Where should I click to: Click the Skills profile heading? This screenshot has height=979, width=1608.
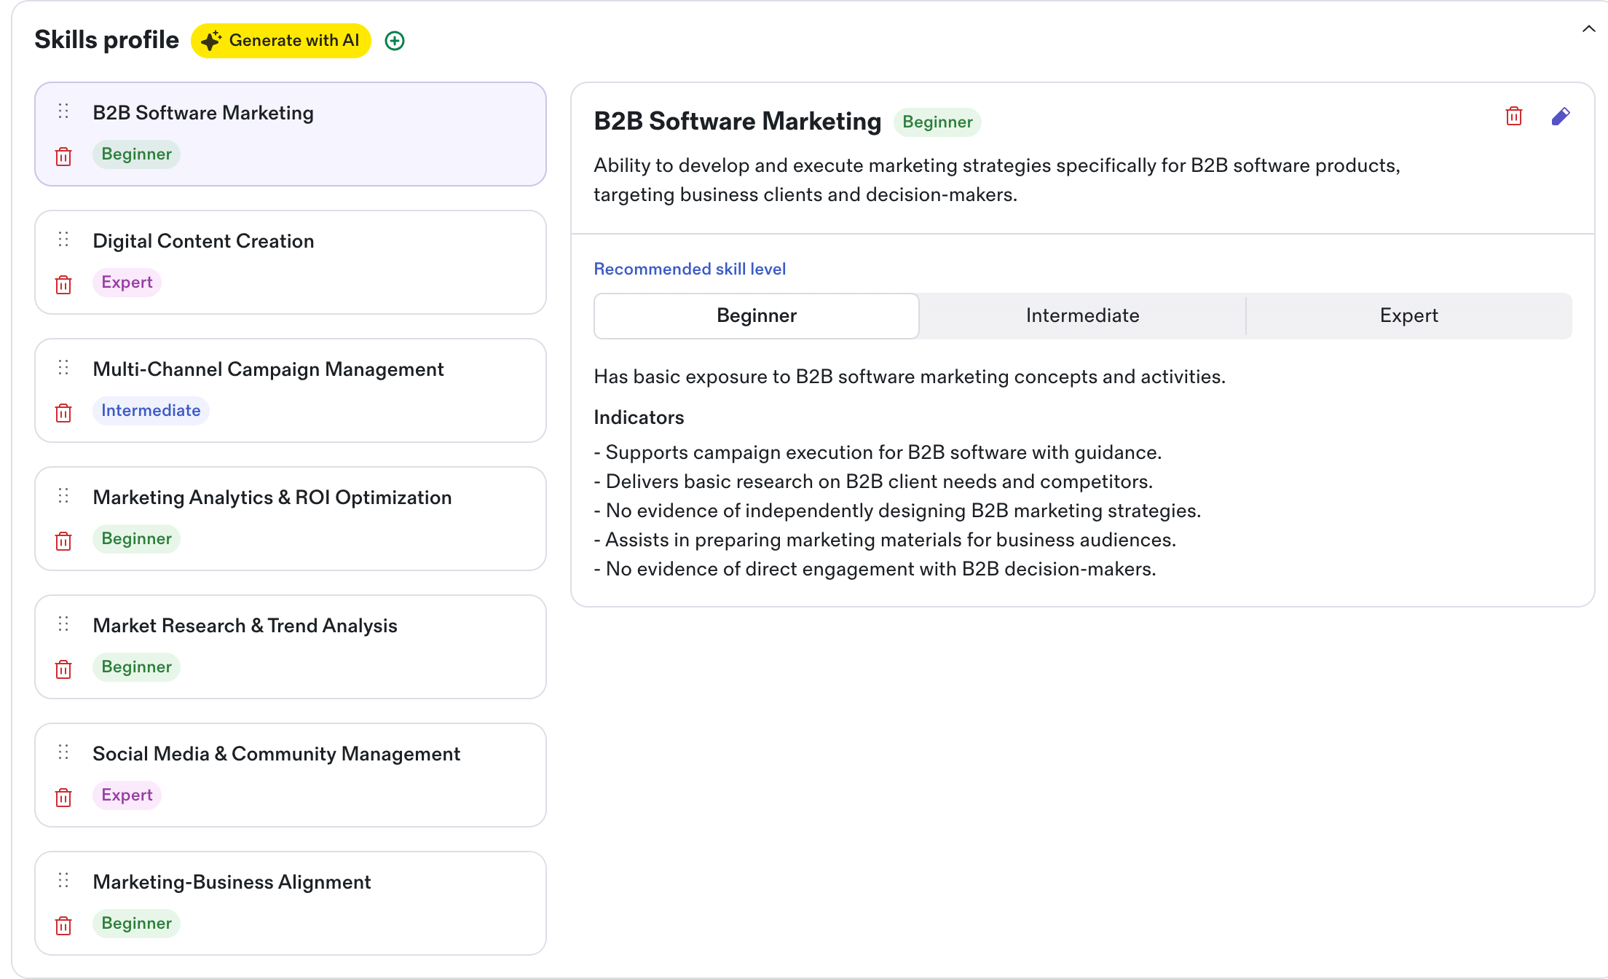click(106, 40)
